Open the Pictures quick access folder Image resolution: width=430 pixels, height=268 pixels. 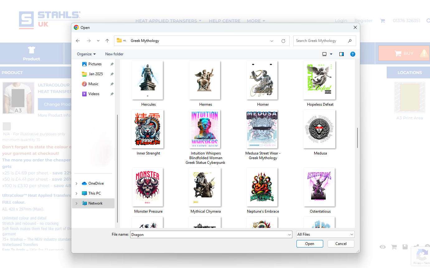[95, 64]
